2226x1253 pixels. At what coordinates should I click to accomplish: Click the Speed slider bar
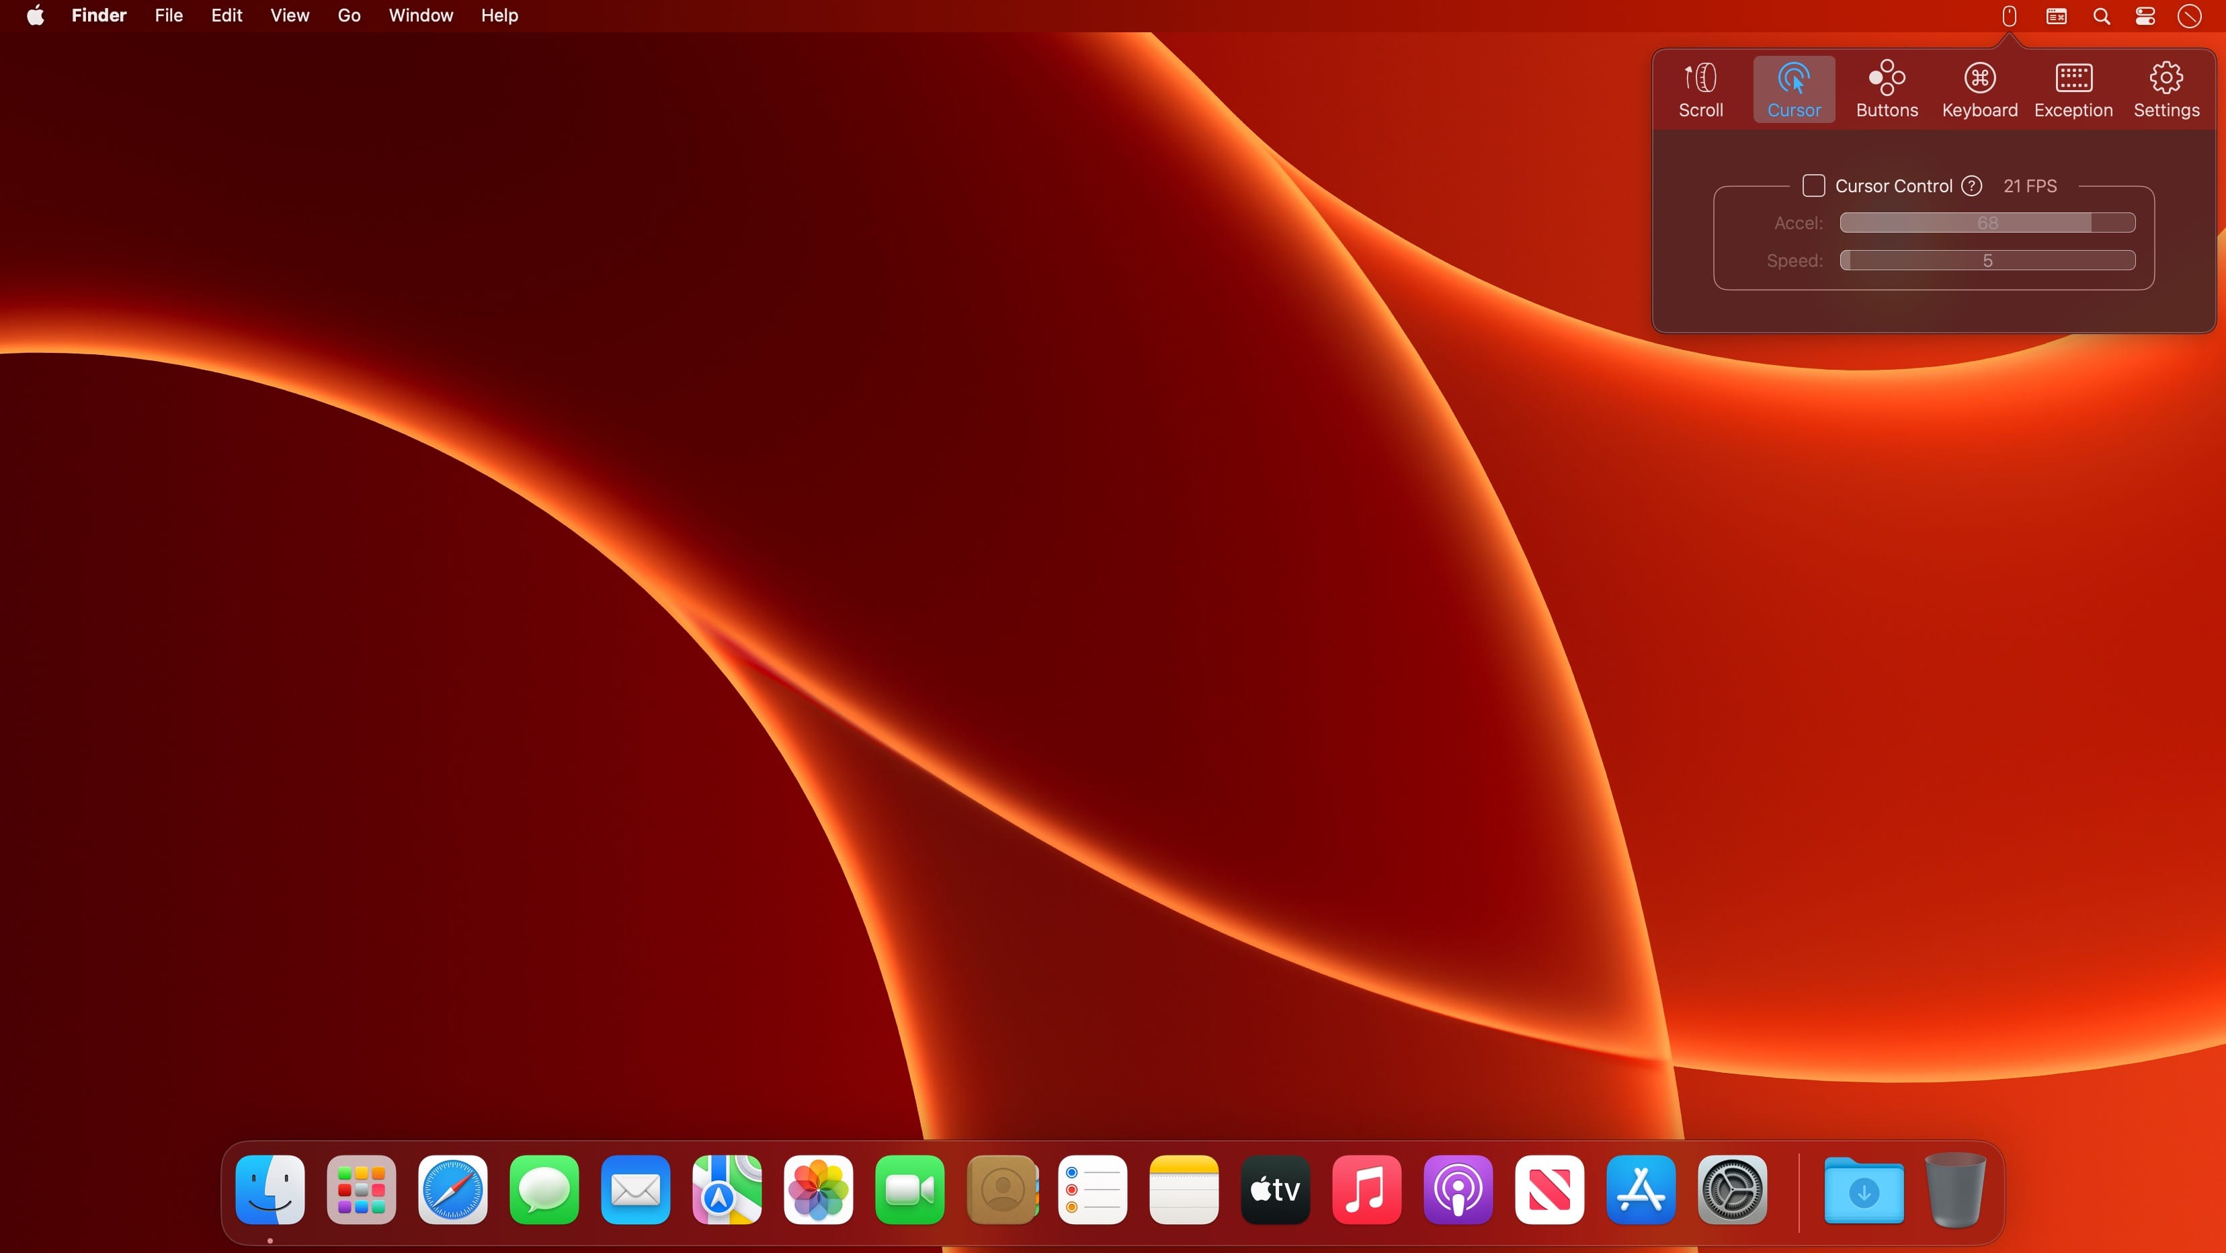[x=1987, y=260]
